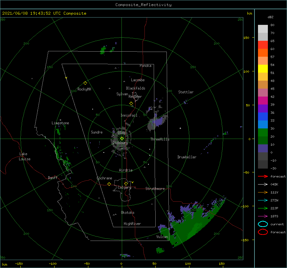287x268 pixels.
Task: Click the Didsbury label
Action: 121,143
